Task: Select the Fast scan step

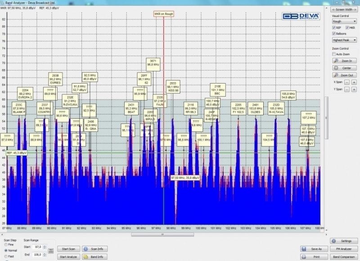Action: point(6,257)
